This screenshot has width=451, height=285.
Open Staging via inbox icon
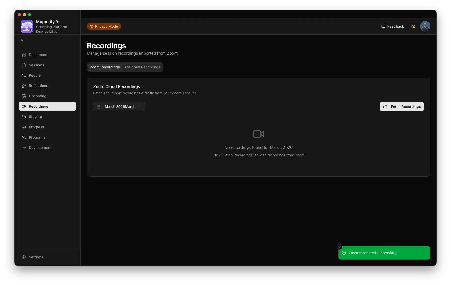(x=24, y=117)
